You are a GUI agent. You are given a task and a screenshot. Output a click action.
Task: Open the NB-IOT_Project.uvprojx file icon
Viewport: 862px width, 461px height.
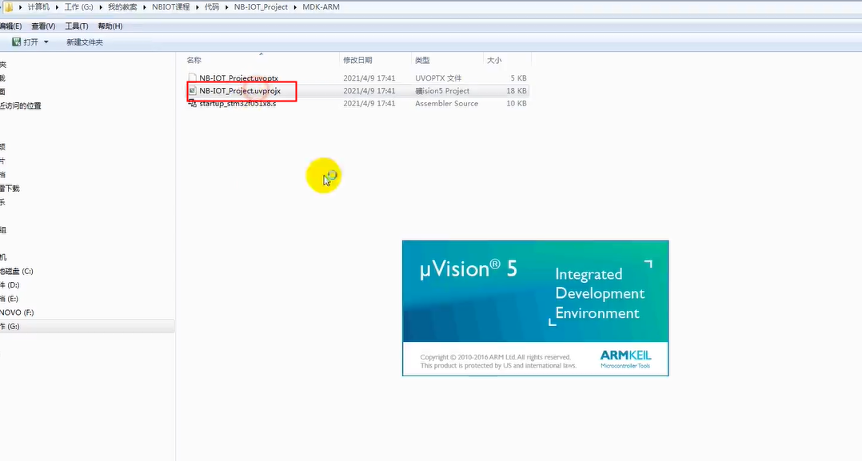[x=193, y=90]
